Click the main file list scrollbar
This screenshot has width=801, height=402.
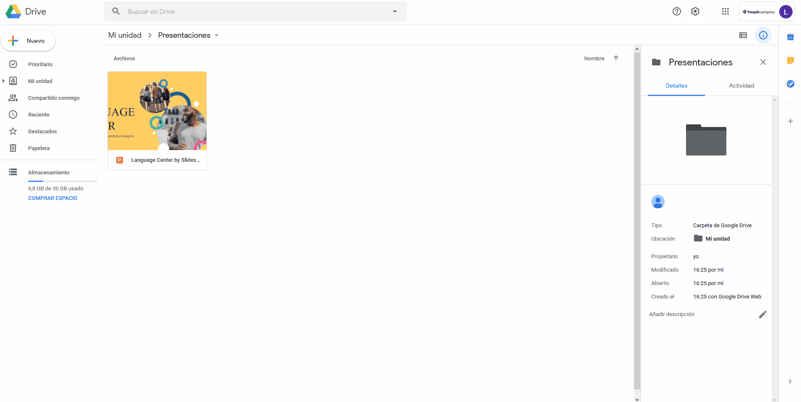click(x=637, y=221)
